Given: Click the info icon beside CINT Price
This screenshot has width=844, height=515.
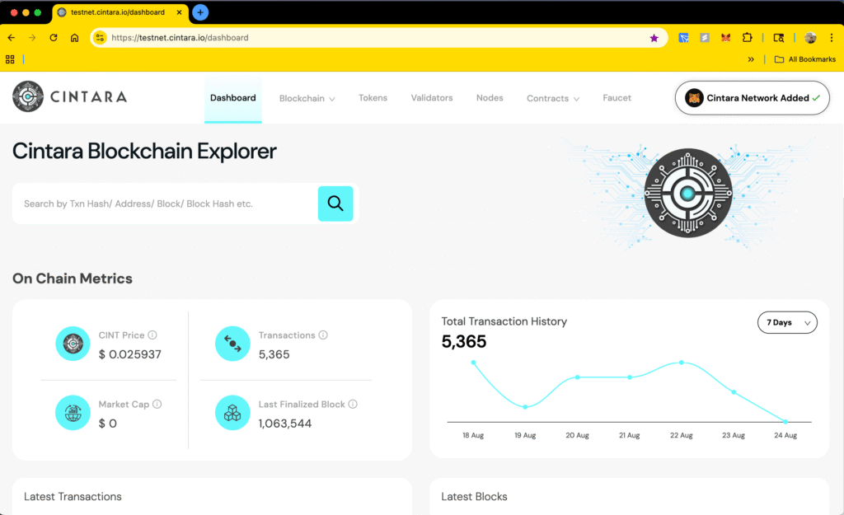Looking at the screenshot, I should click(152, 335).
